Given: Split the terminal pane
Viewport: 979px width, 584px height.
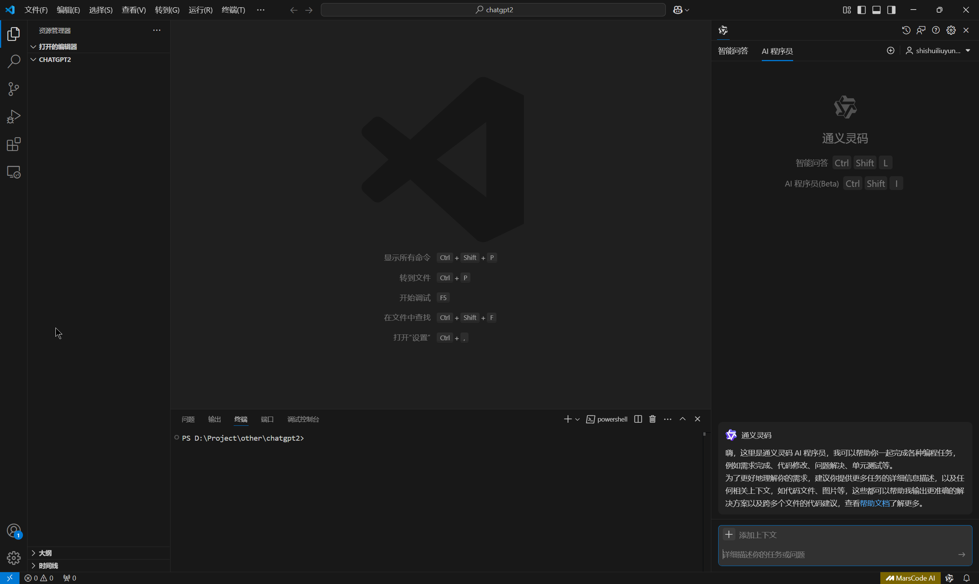Looking at the screenshot, I should point(638,419).
